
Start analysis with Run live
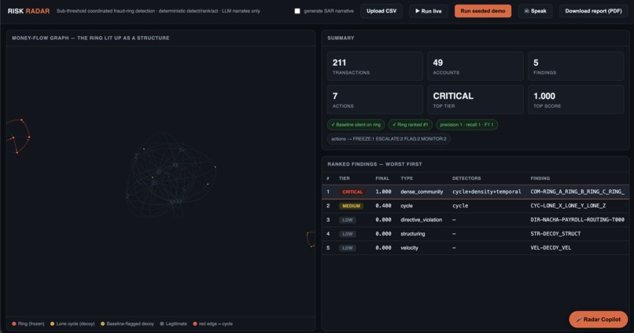pos(428,11)
